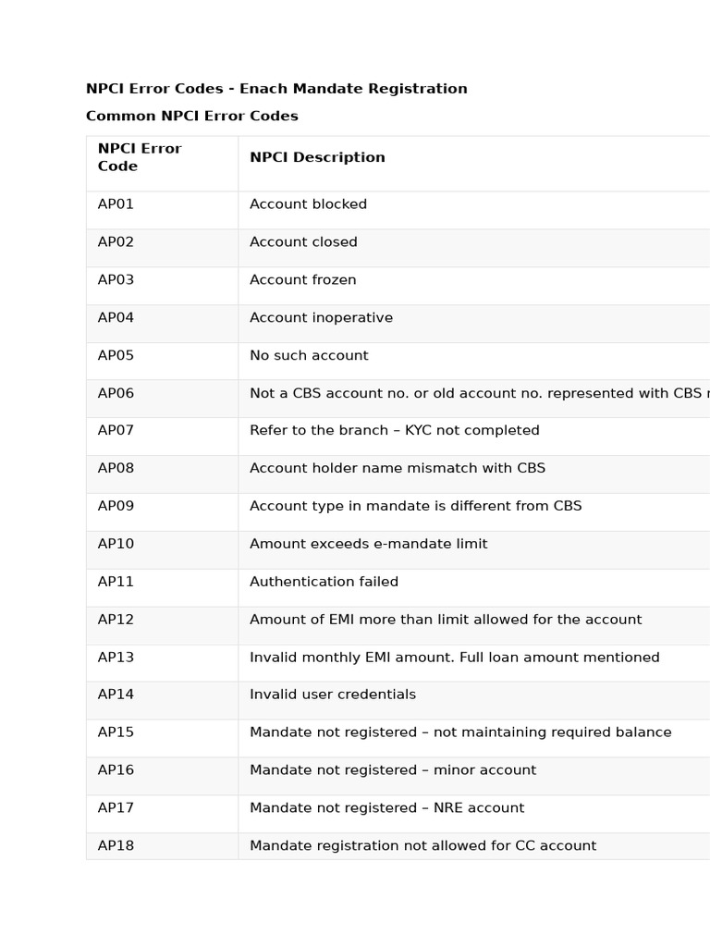Click the 'No such account' description
Image resolution: width=710 pixels, height=947 pixels.
(x=309, y=356)
